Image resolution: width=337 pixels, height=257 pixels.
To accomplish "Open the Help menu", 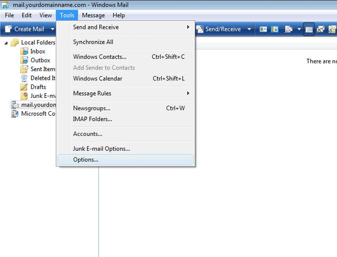I will [119, 15].
